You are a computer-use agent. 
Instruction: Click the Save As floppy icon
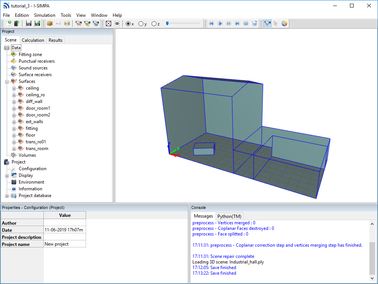coord(37,24)
